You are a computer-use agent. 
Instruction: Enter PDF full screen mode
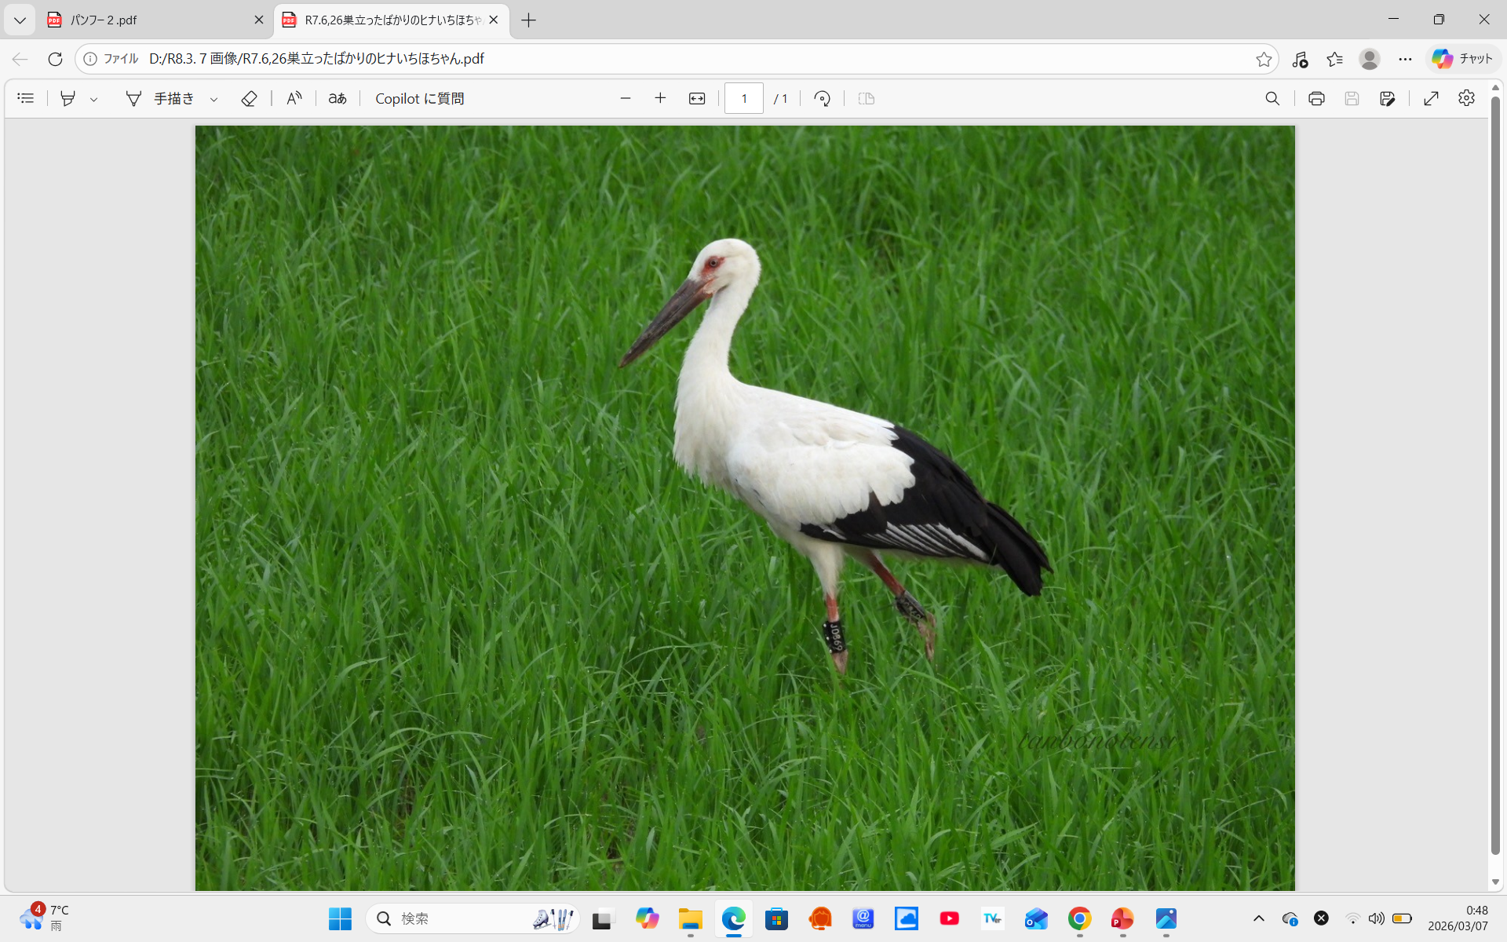1431,98
